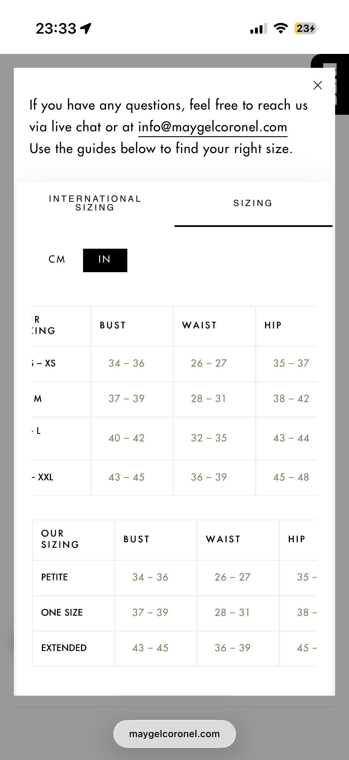Select the Sizing tab
The image size is (349, 760).
253,203
